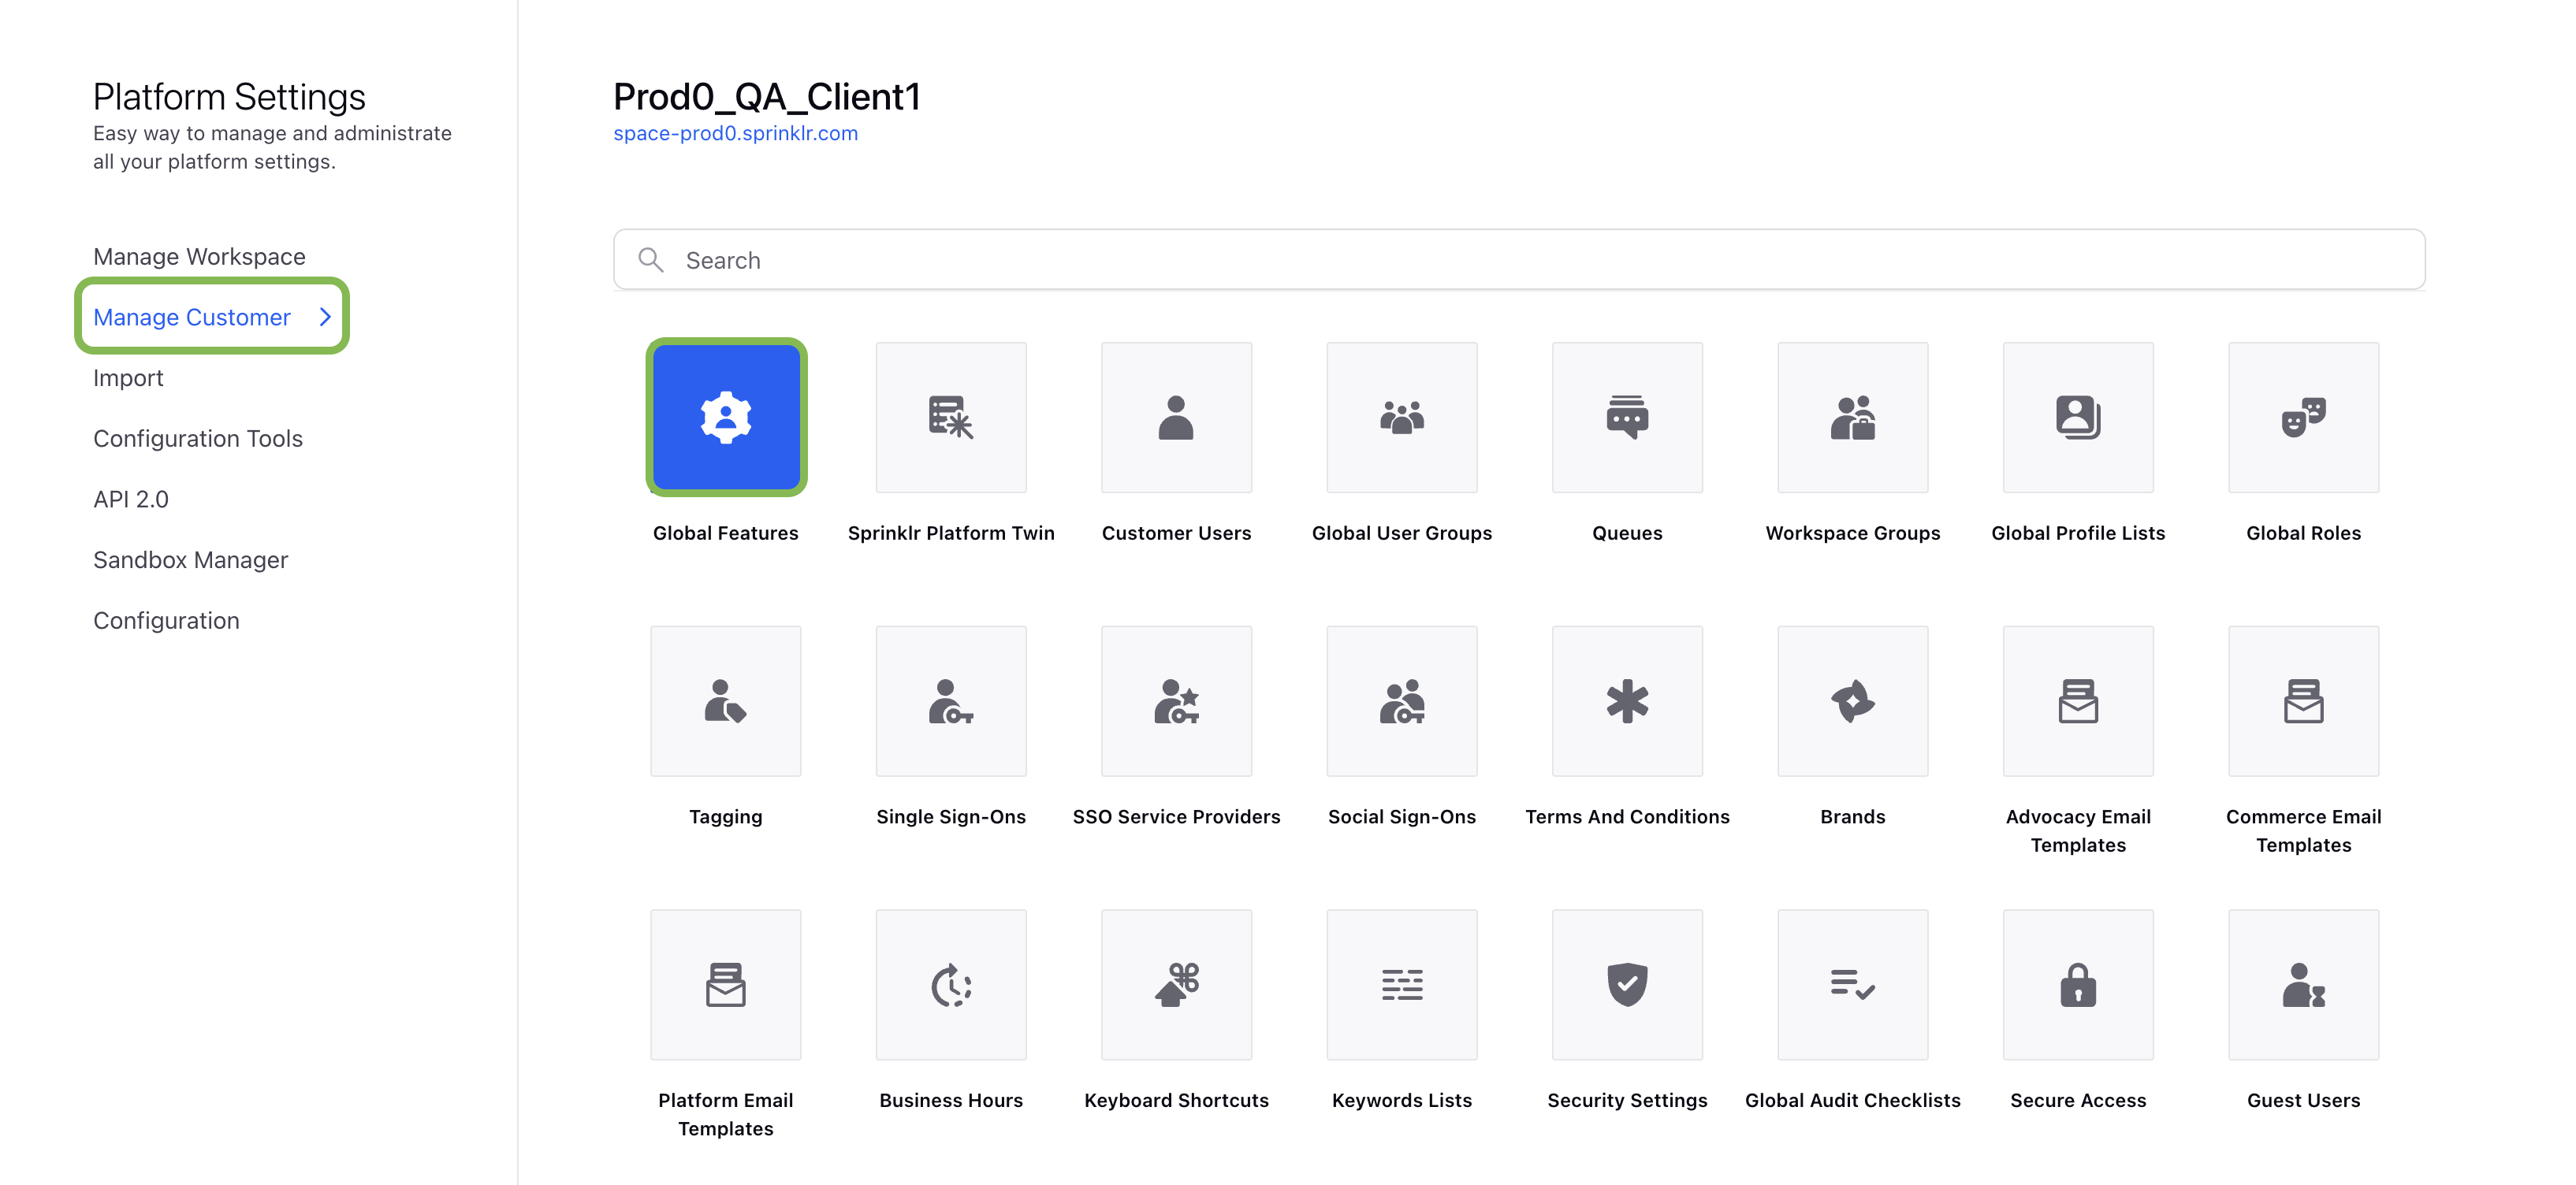Open the SSO Service Providers tile

[x=1176, y=700]
